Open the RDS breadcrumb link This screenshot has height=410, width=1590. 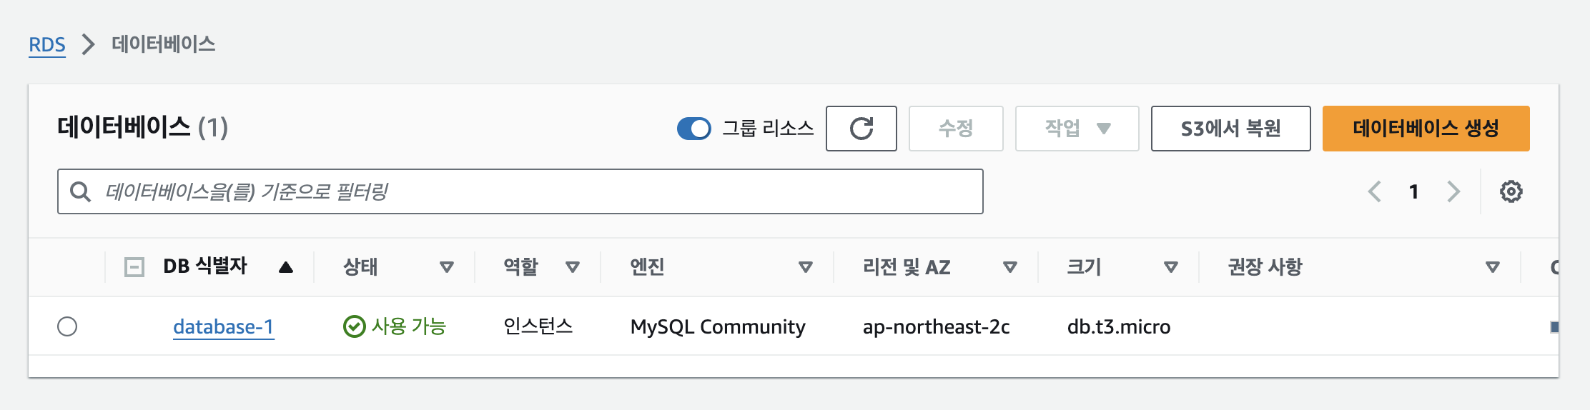[47, 45]
